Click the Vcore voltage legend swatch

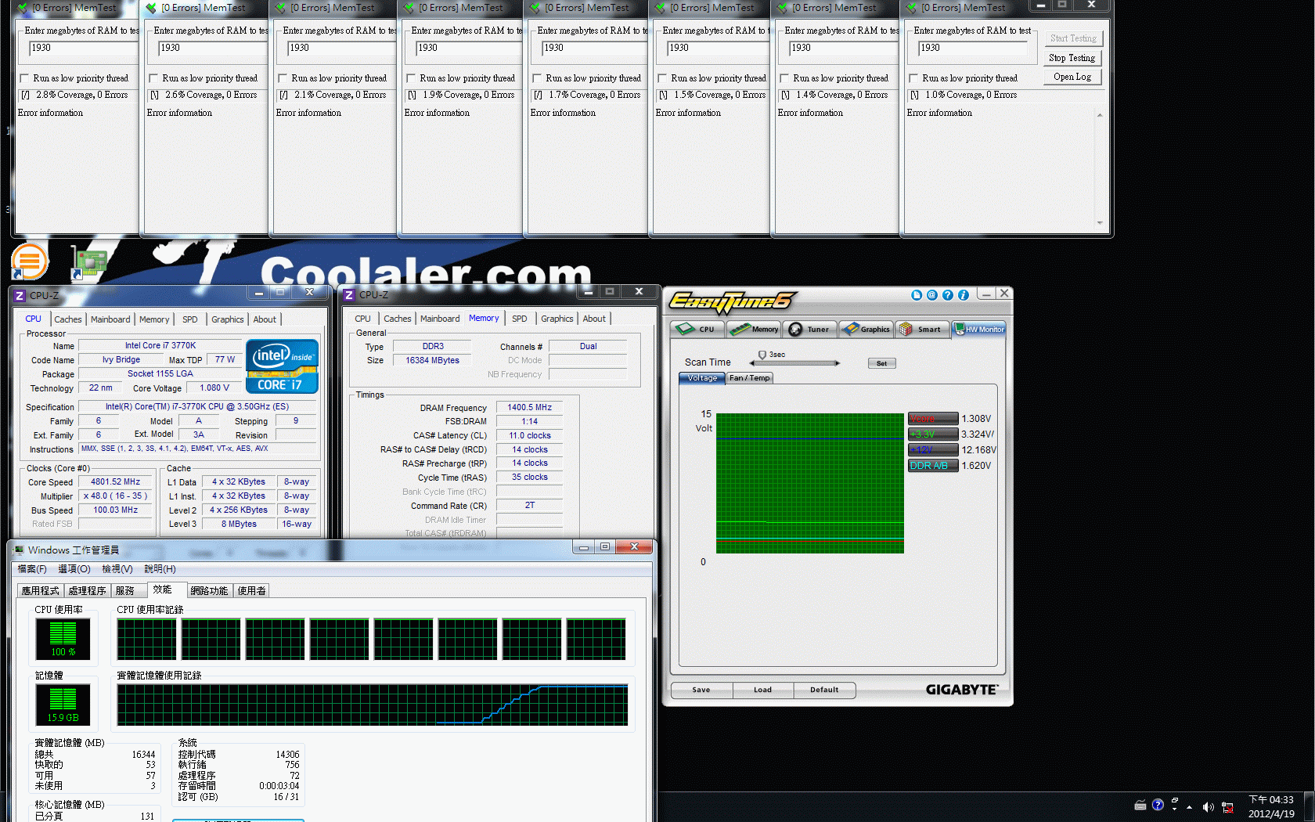coord(933,419)
